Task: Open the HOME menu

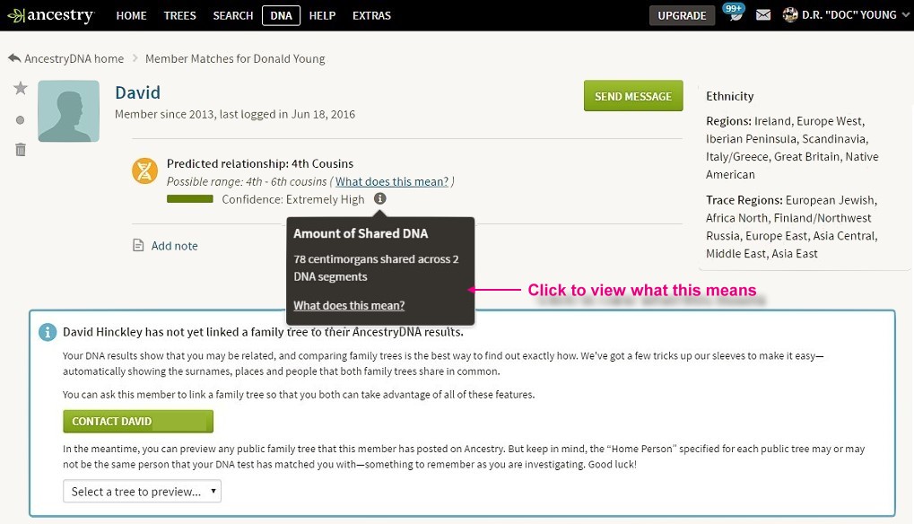Action: click(131, 16)
